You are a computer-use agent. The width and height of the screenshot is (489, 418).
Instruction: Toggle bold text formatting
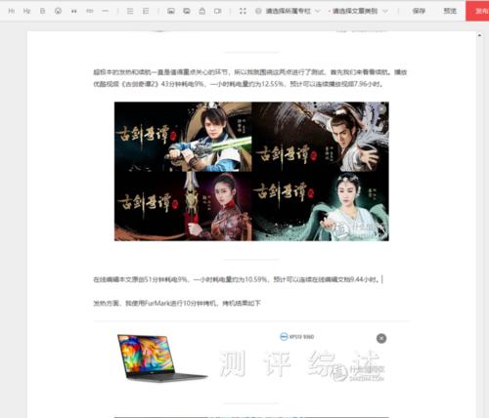click(42, 11)
